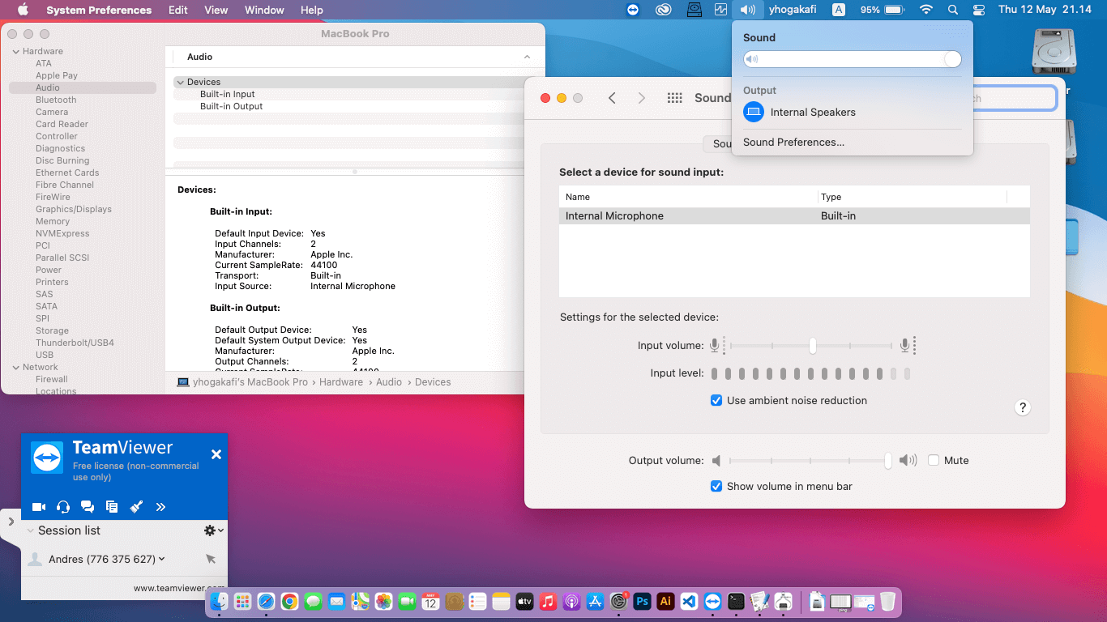Show all preferences with grid icon
The height and width of the screenshot is (622, 1107).
674,98
